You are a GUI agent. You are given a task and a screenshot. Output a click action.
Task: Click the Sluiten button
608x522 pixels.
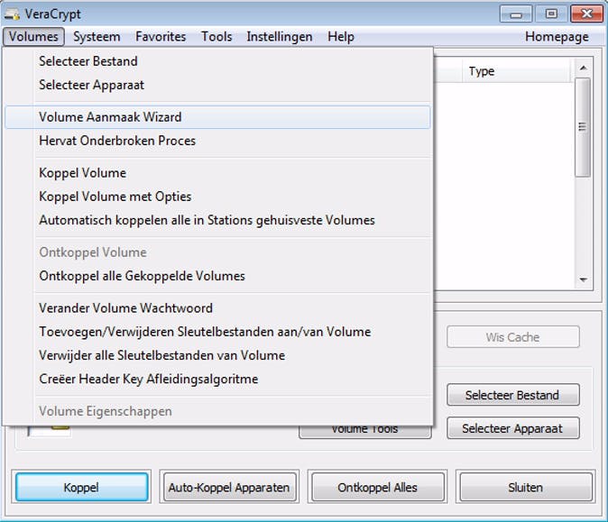point(525,487)
